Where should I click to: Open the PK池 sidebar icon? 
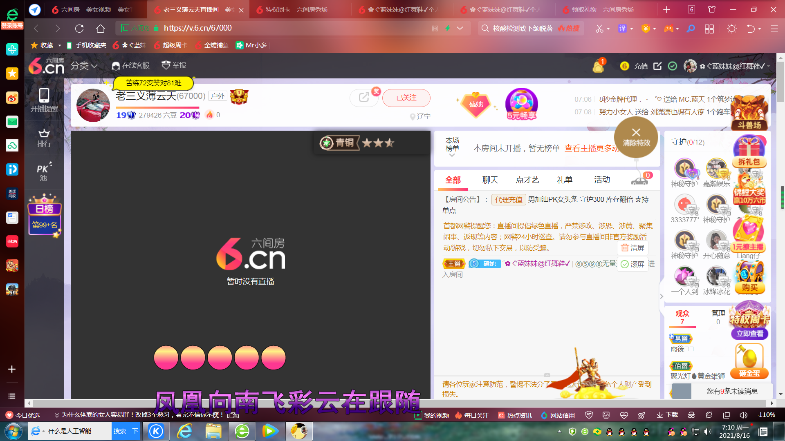(x=44, y=172)
